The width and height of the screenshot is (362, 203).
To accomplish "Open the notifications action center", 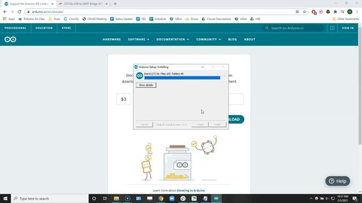I will click(x=355, y=198).
